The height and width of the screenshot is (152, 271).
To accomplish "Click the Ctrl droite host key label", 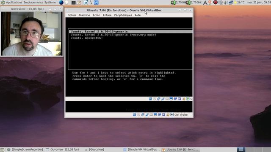I will tap(181, 114).
